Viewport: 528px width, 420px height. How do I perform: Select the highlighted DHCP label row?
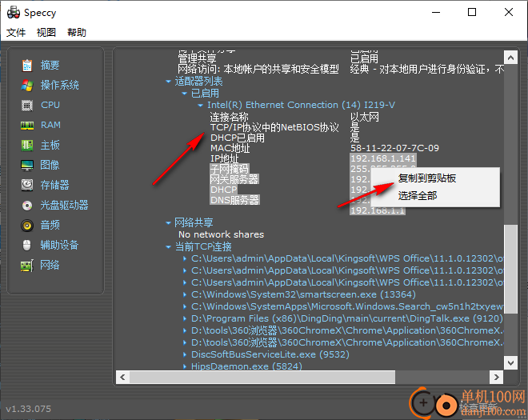(x=223, y=190)
